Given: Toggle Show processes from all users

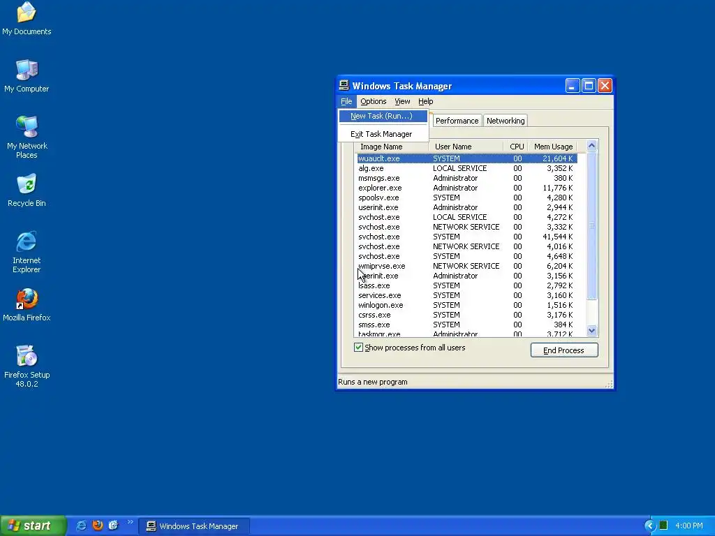Looking at the screenshot, I should pyautogui.click(x=358, y=348).
